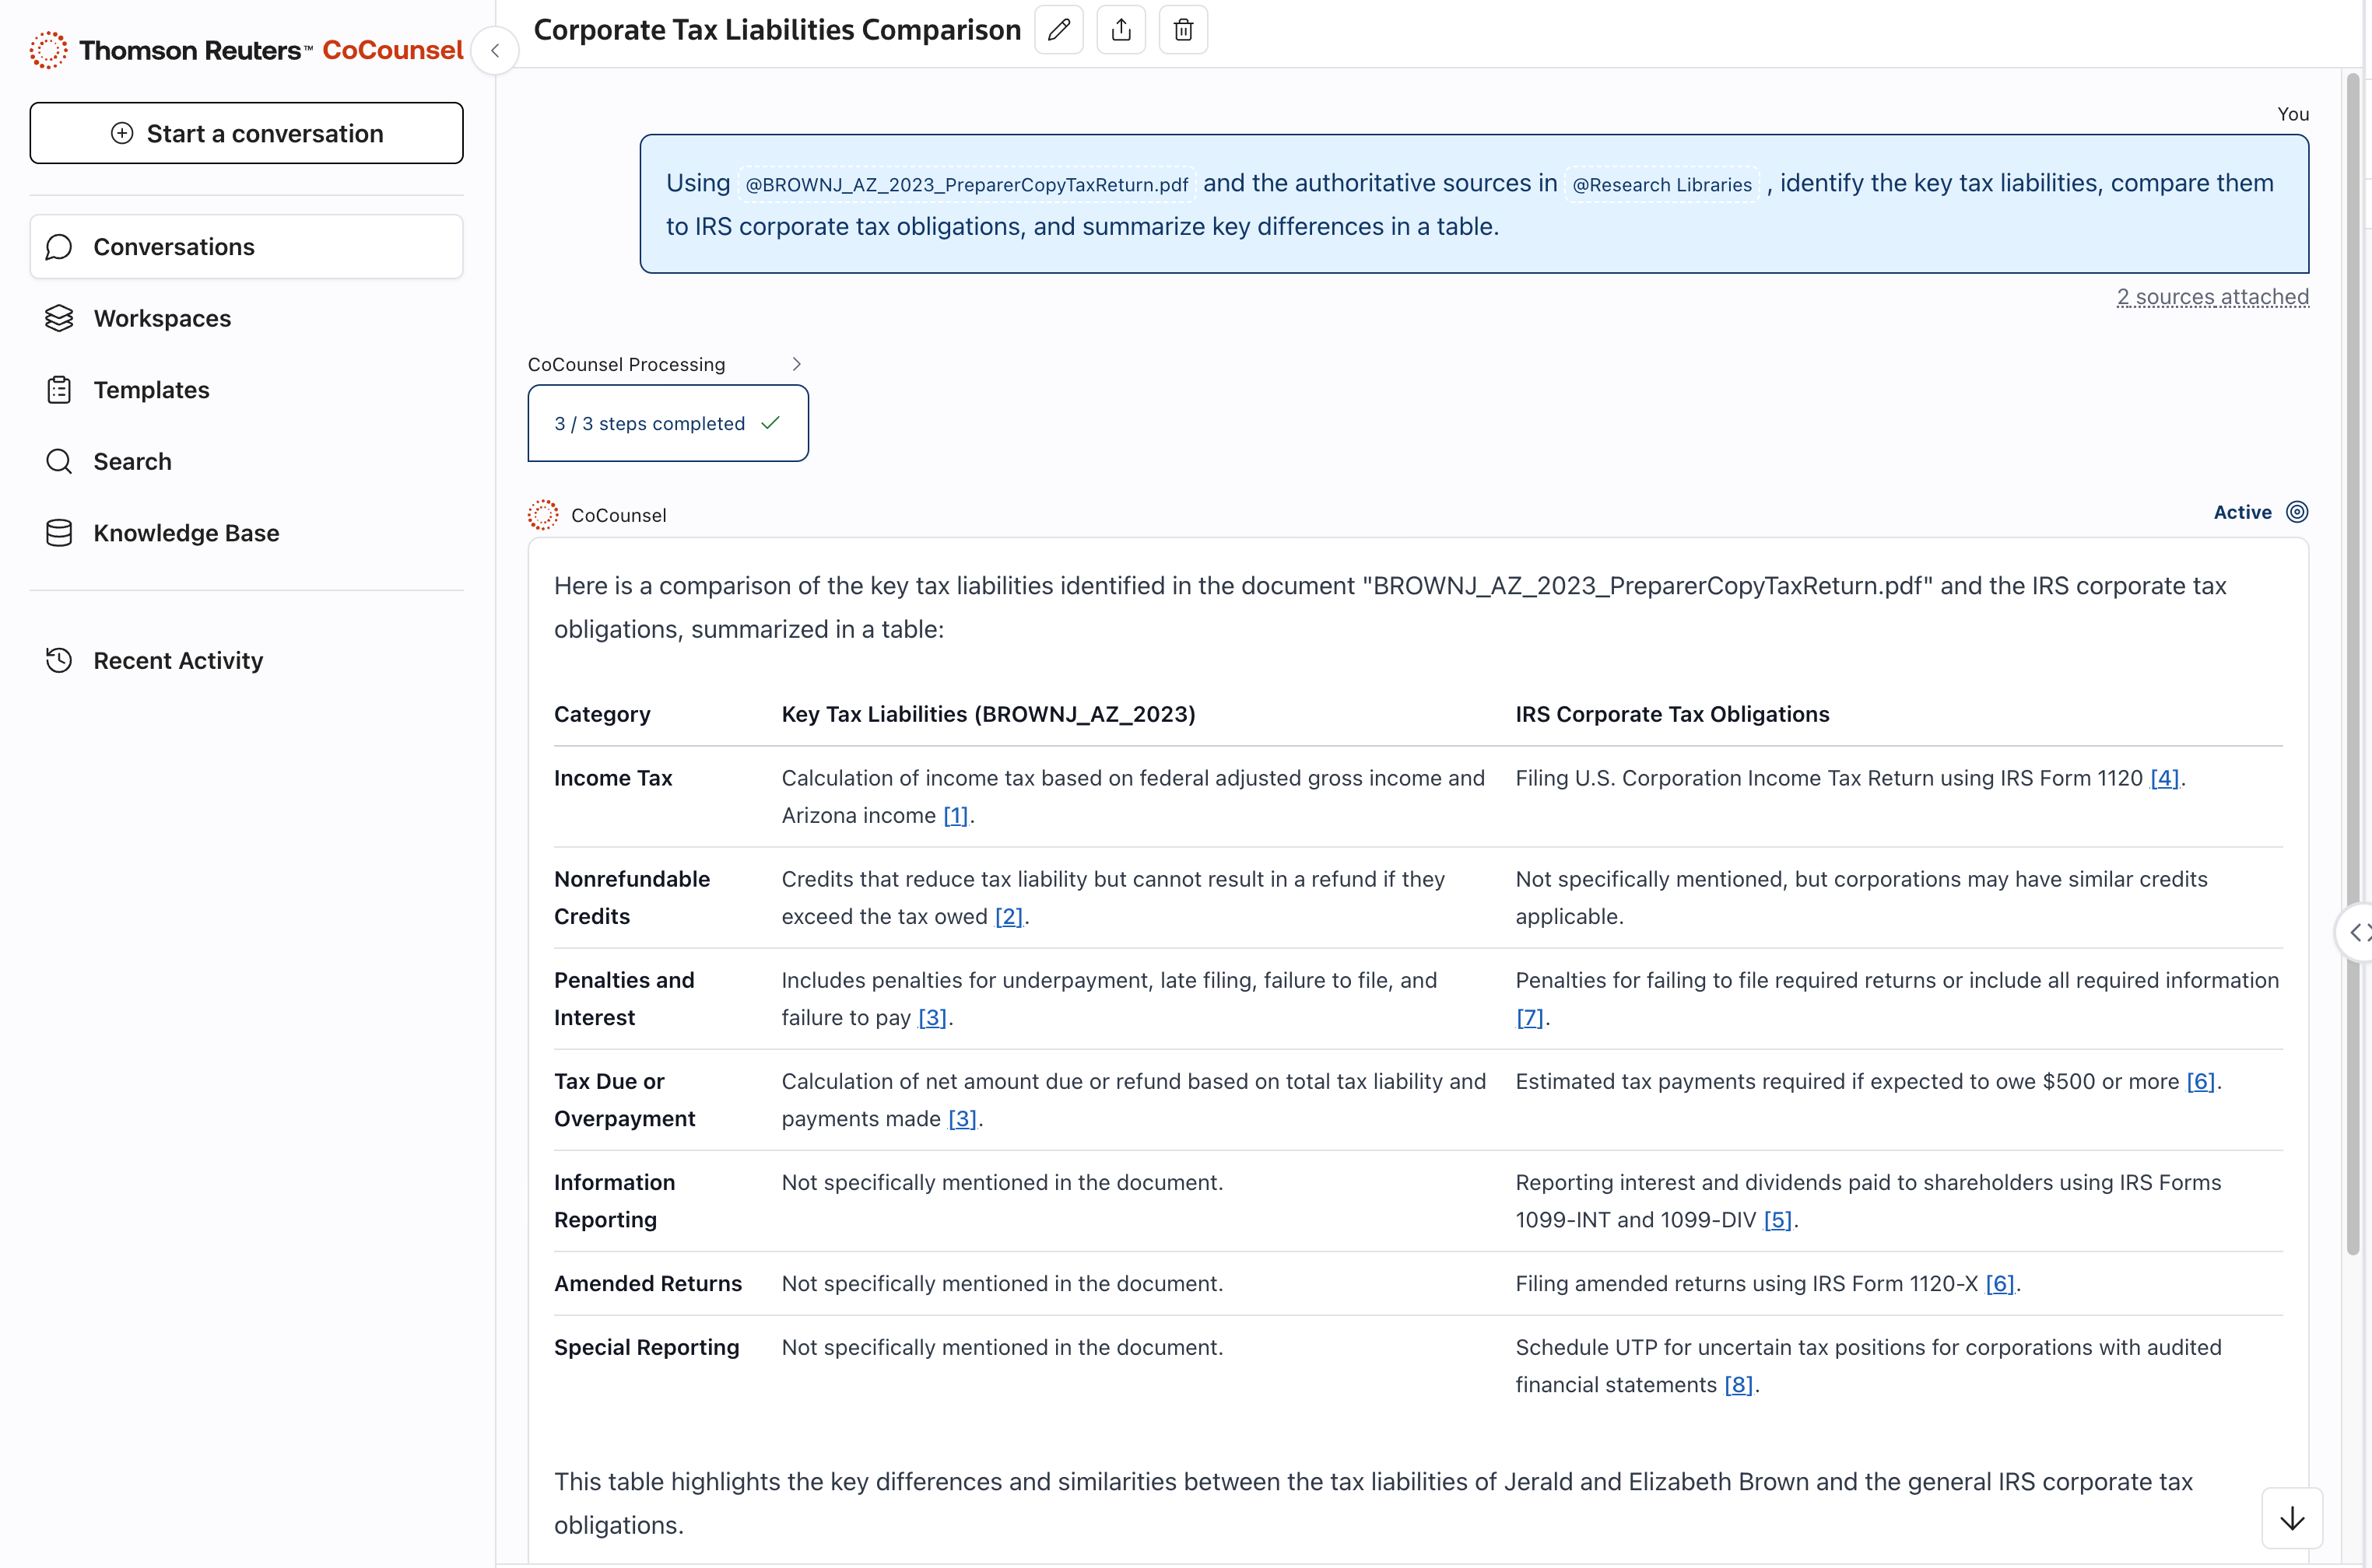
Task: Open Recent Activity history
Action: click(x=178, y=660)
